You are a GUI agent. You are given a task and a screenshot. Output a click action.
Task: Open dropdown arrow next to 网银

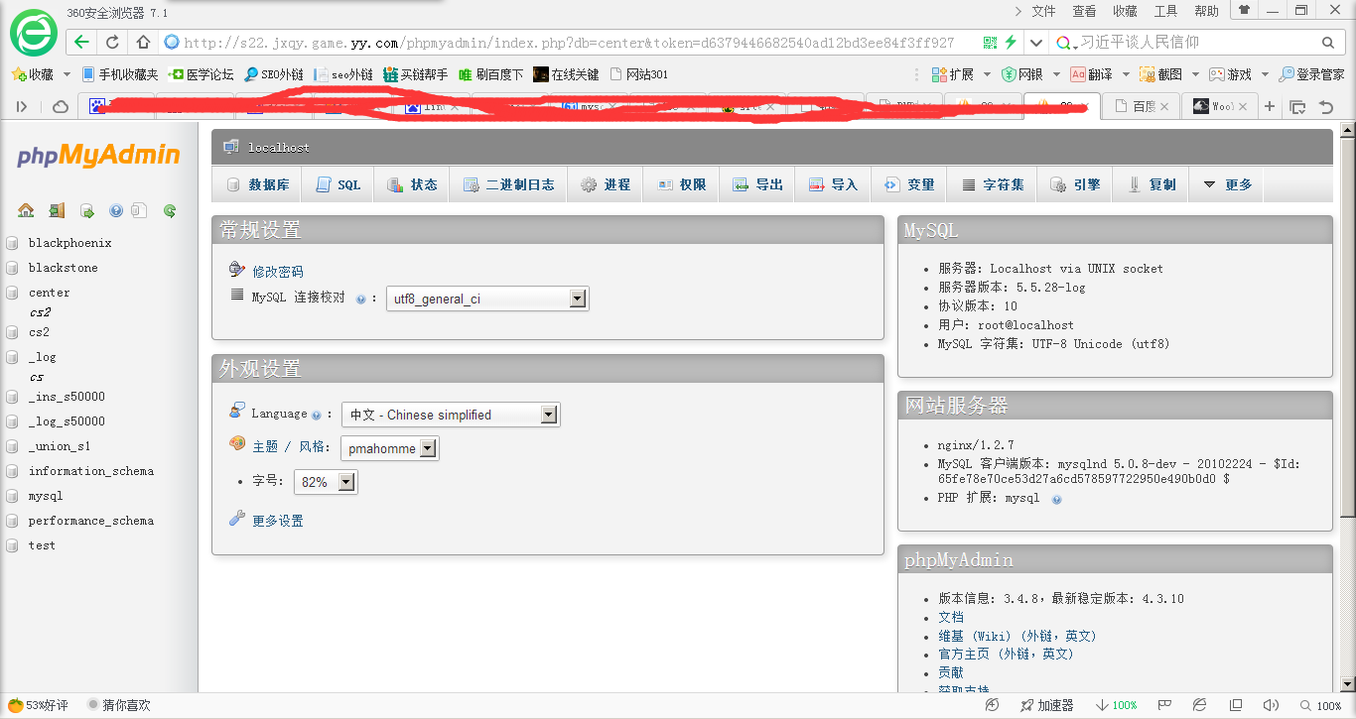[1056, 74]
